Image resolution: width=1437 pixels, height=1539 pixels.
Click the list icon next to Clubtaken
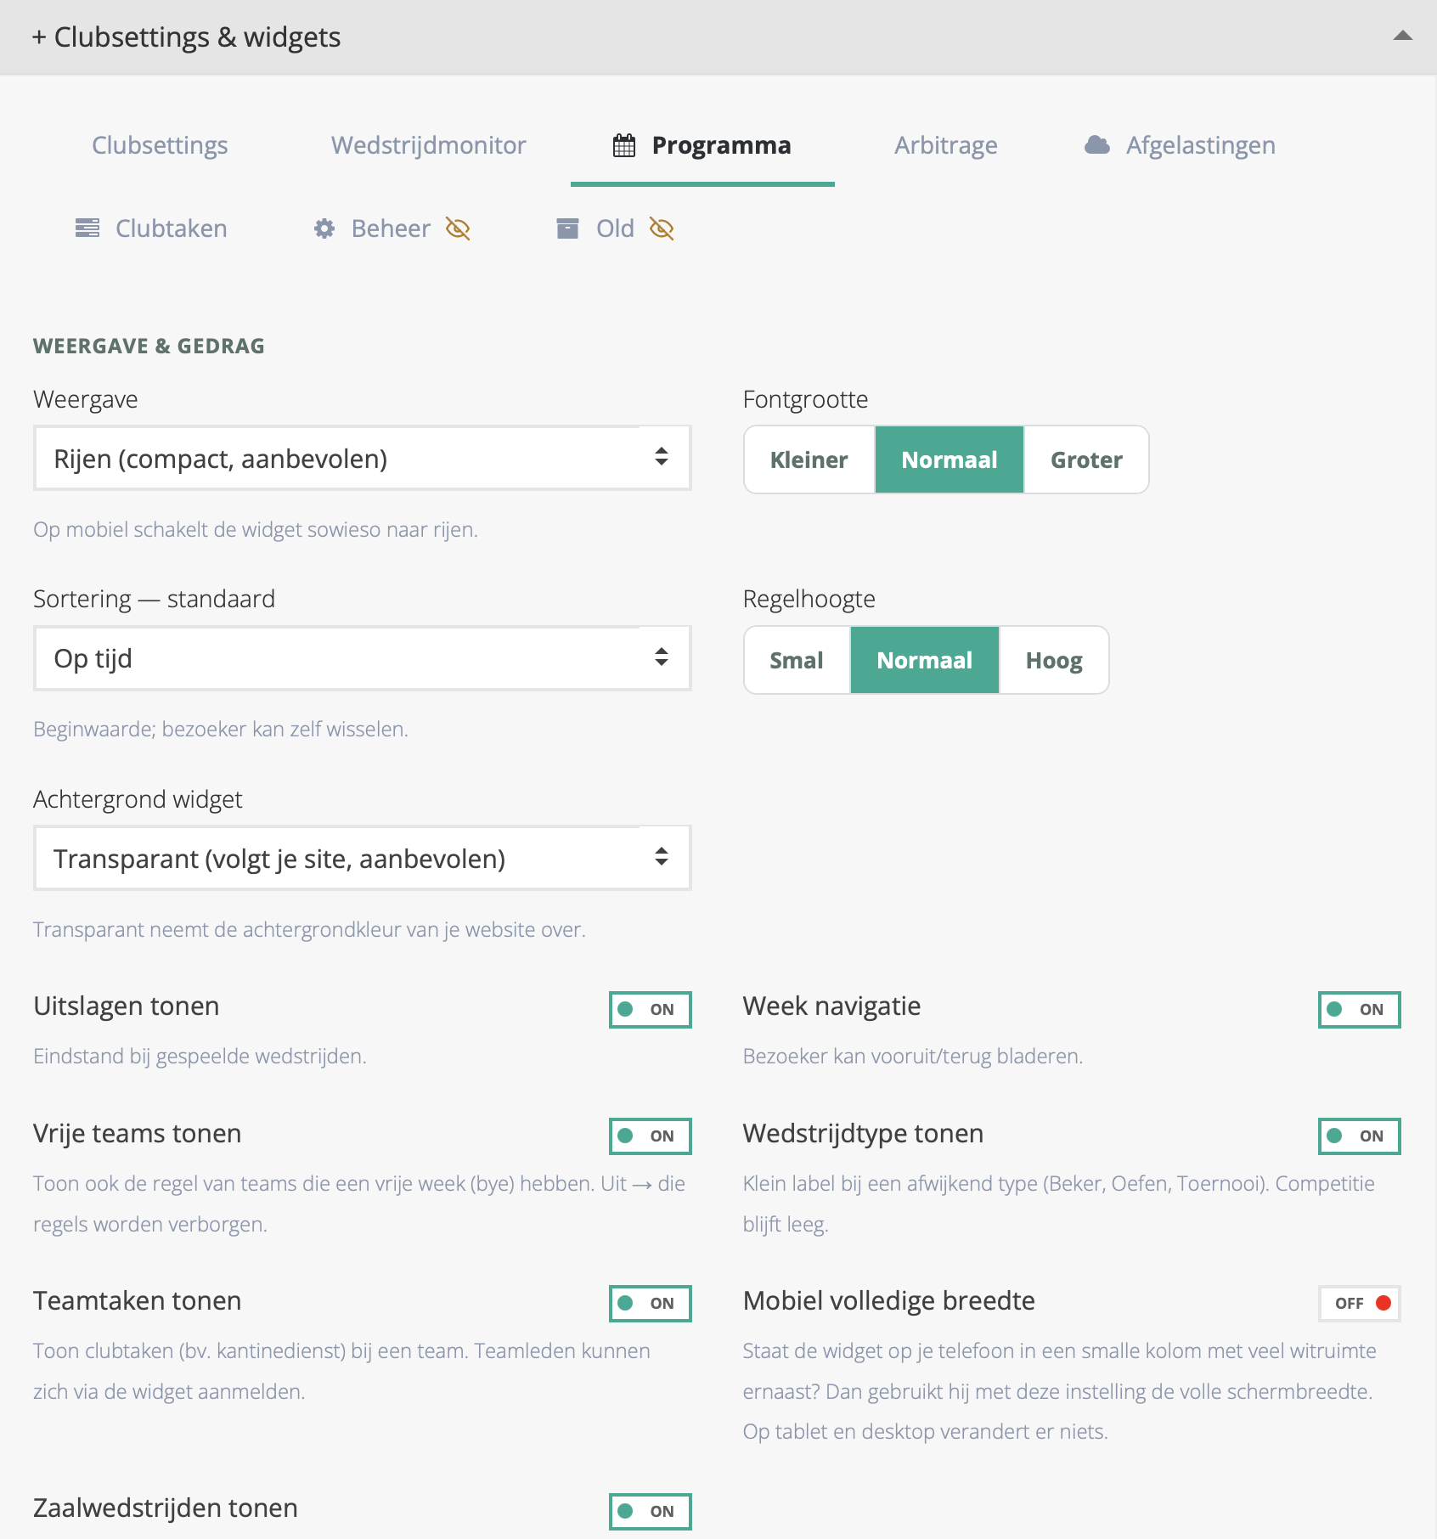click(x=87, y=228)
